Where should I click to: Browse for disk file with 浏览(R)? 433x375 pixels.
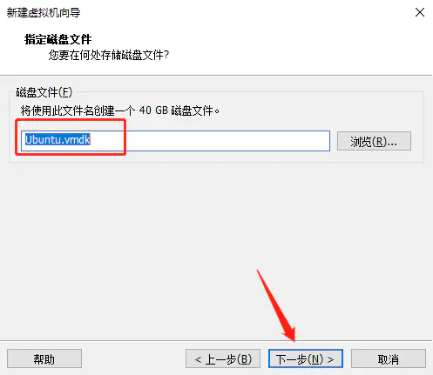click(374, 141)
